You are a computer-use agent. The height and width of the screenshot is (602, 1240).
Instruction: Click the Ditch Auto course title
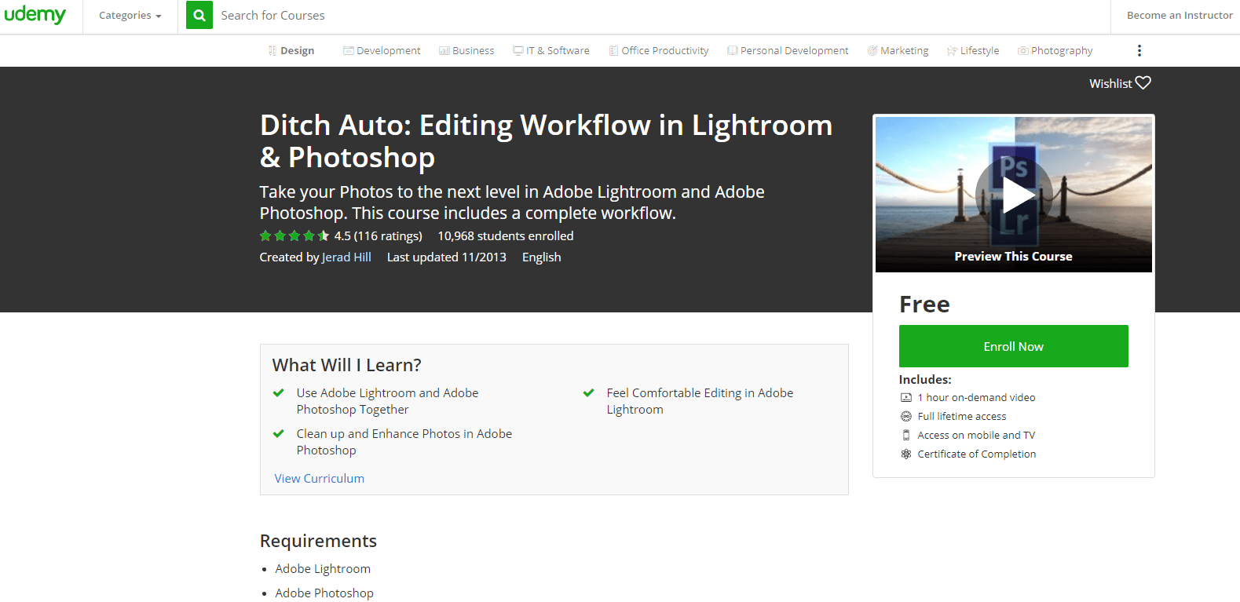(546, 141)
